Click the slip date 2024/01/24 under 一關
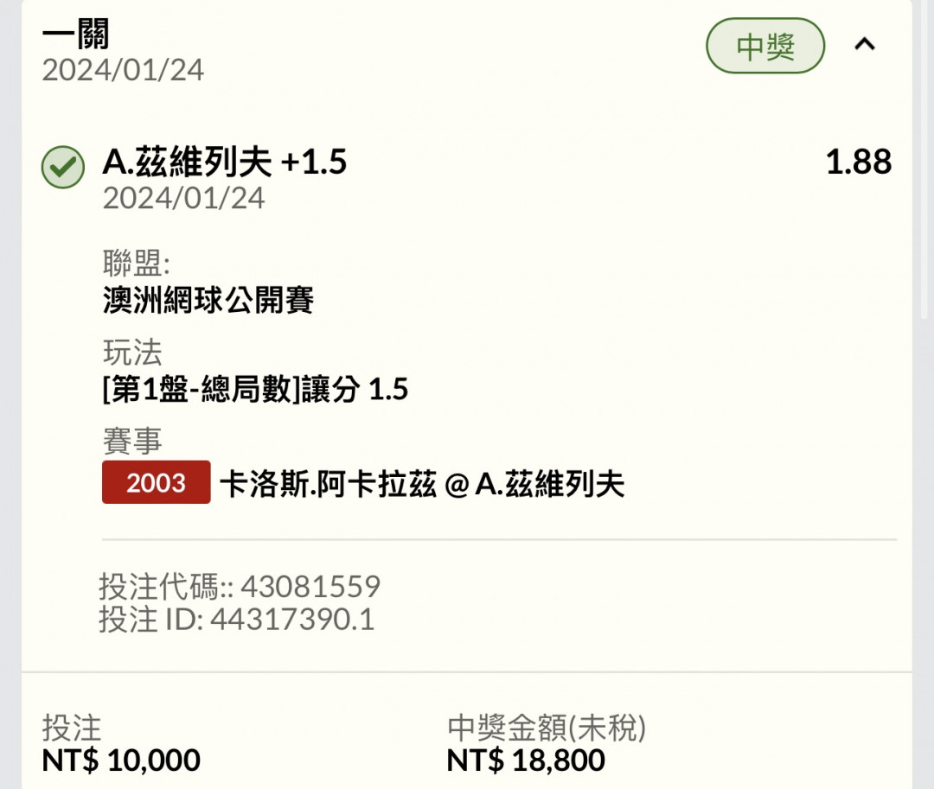The height and width of the screenshot is (789, 934). pos(123,70)
